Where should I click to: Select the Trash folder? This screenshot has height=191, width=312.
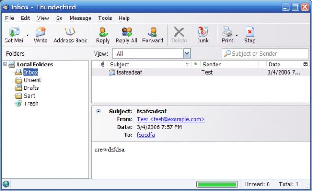(x=31, y=103)
